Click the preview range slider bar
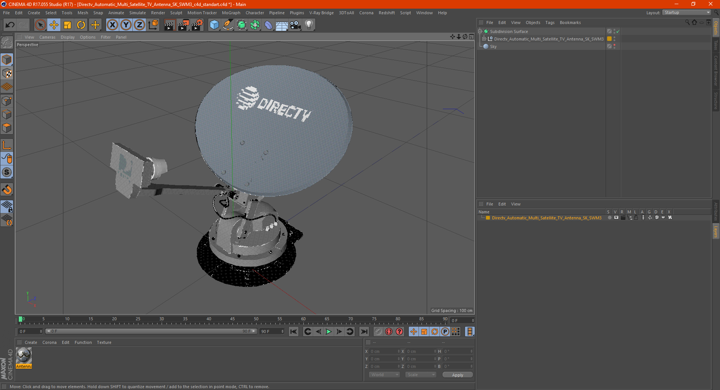720x390 pixels. pyautogui.click(x=151, y=331)
